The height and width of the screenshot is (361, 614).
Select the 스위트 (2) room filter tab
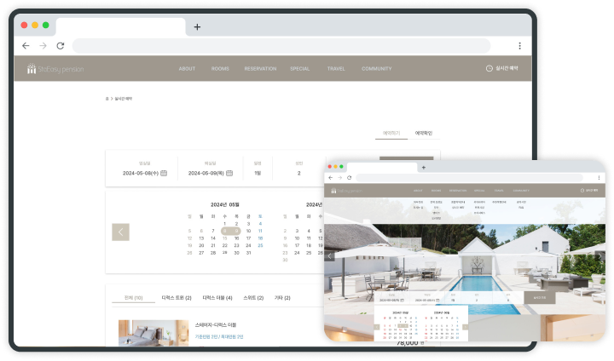pyautogui.click(x=255, y=298)
